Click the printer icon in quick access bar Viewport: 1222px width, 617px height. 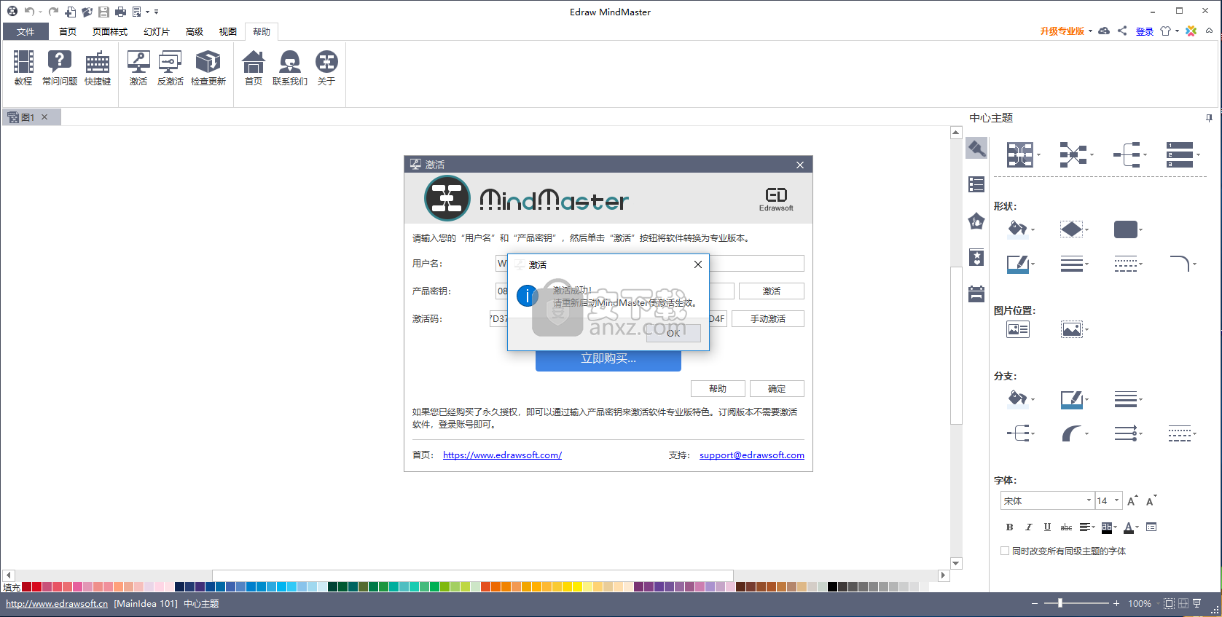coord(121,12)
